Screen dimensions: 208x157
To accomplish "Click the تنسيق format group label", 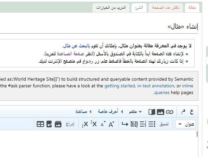I will pyautogui.click(x=164, y=124).
